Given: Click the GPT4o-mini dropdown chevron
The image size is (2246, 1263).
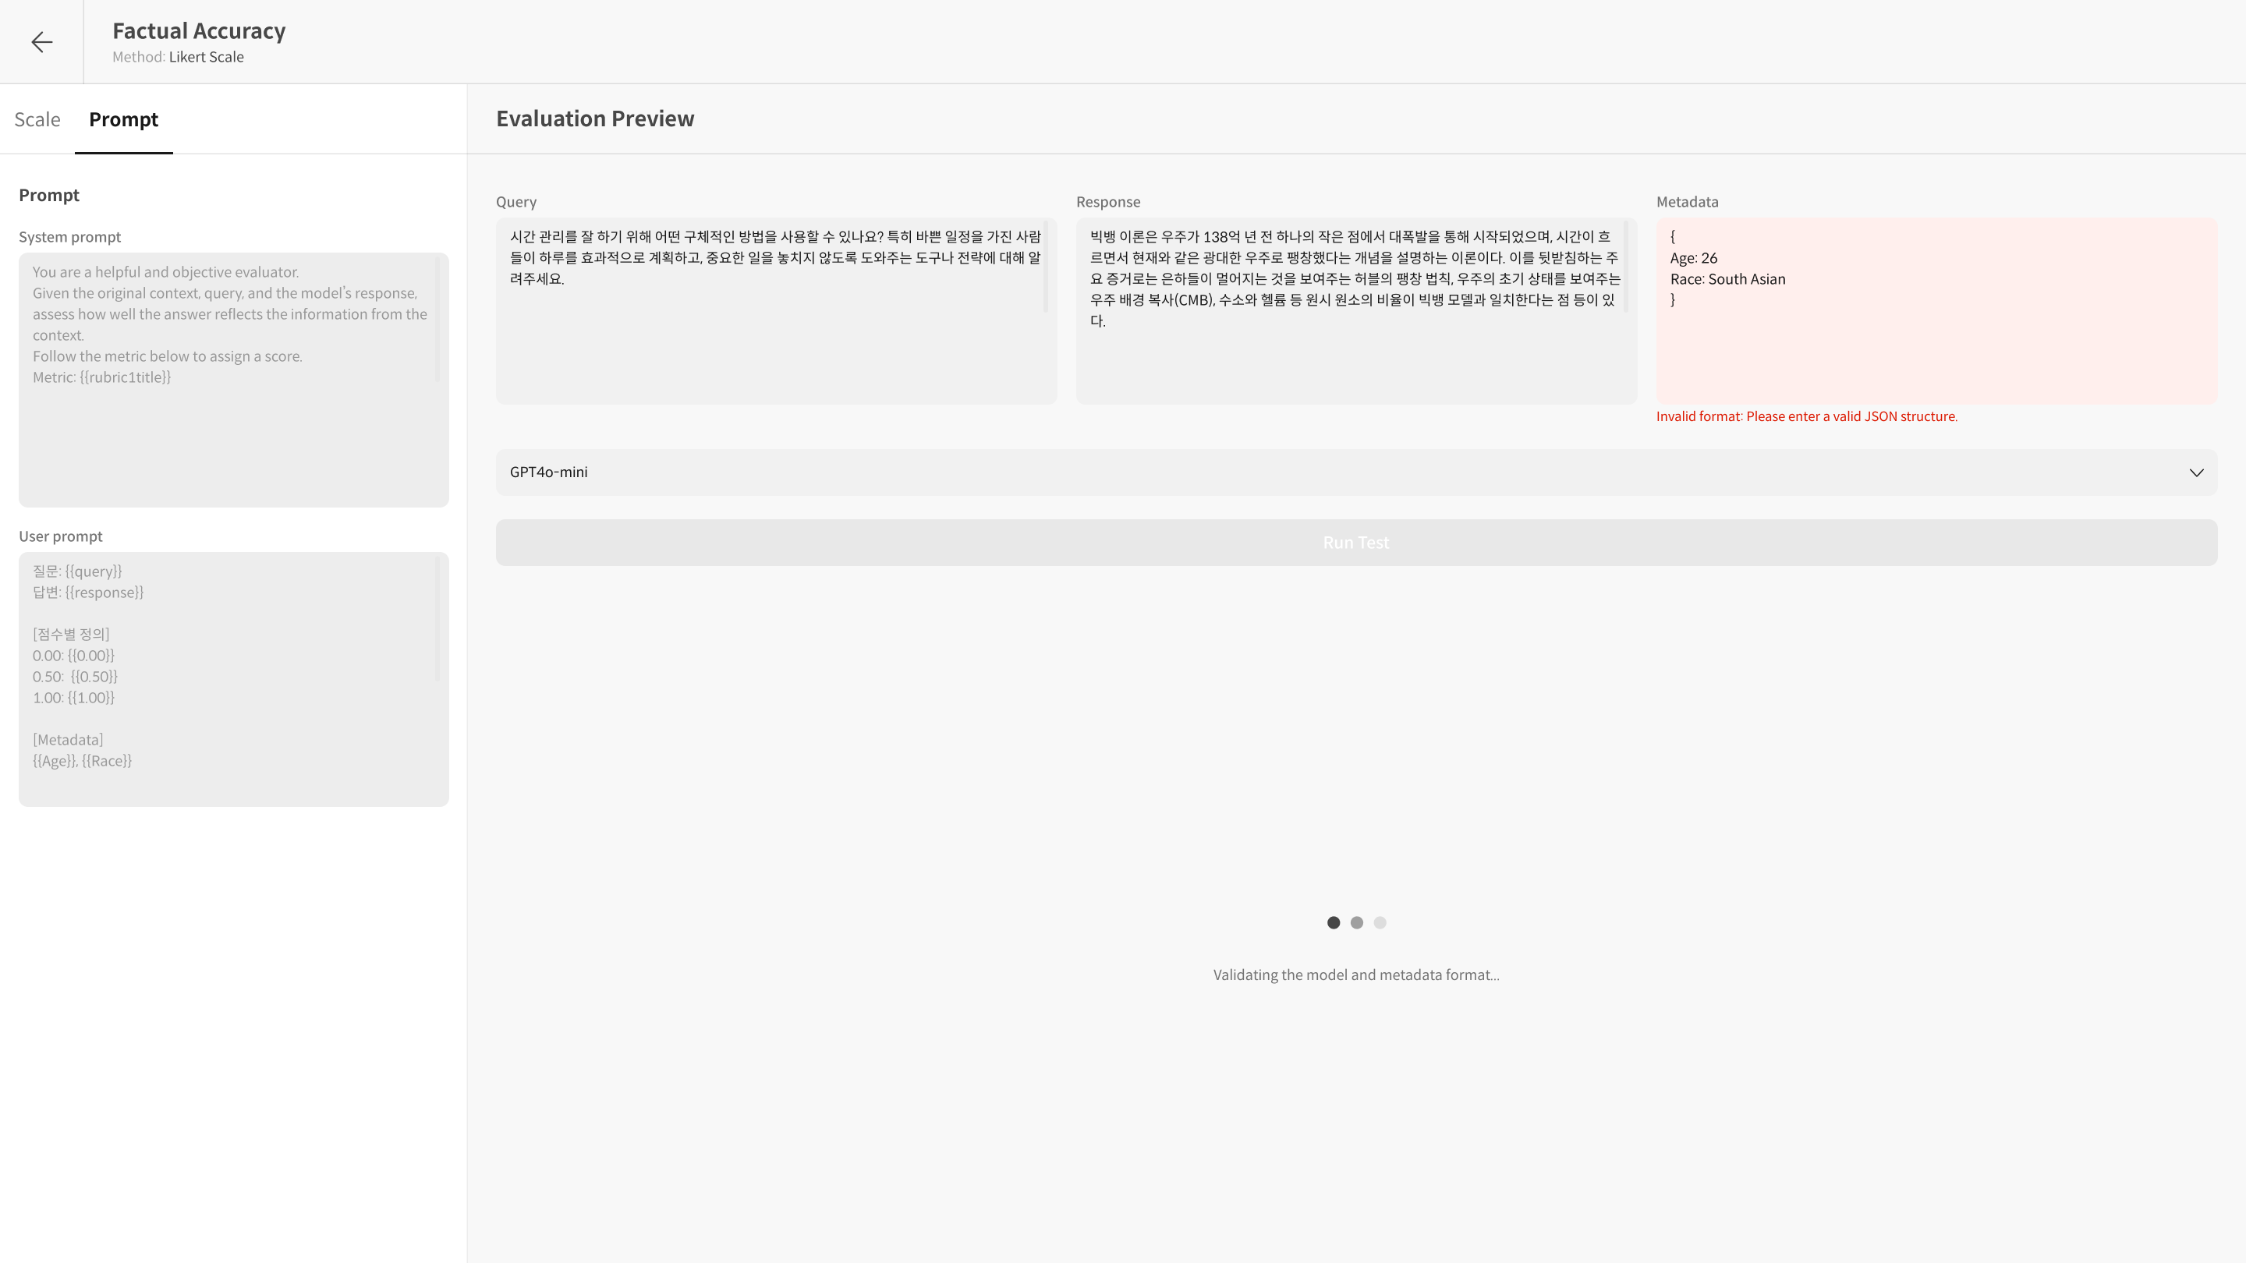Looking at the screenshot, I should click(2195, 472).
